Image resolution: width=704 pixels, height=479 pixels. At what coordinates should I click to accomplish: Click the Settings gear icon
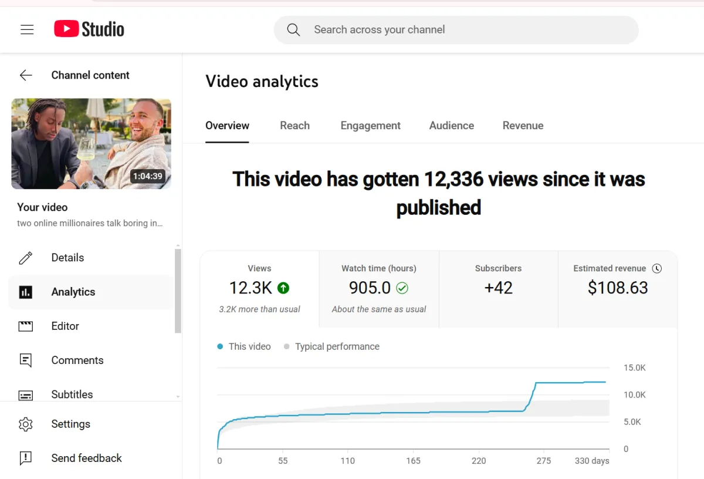point(26,424)
